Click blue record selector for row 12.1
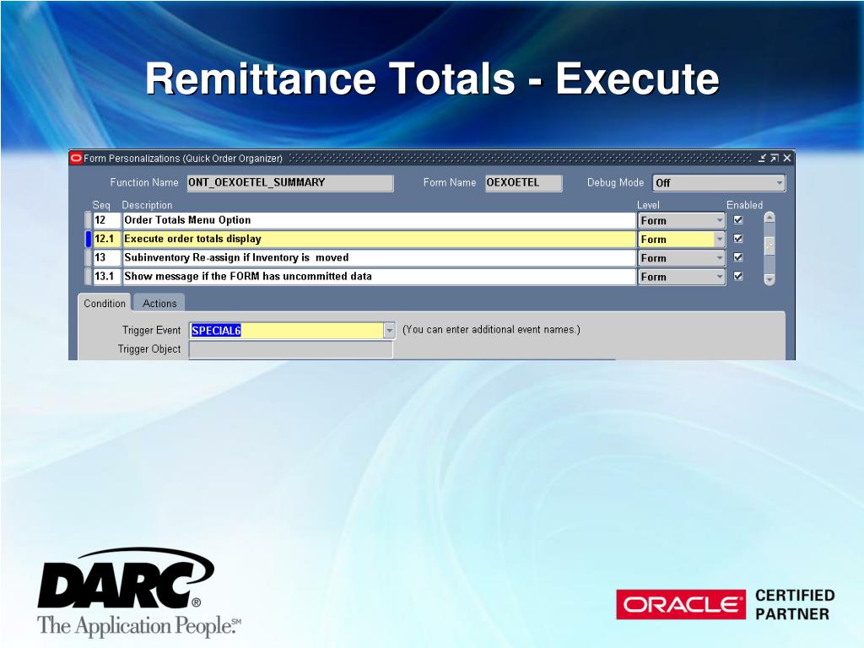Viewport: 864px width, 648px height. pos(88,239)
